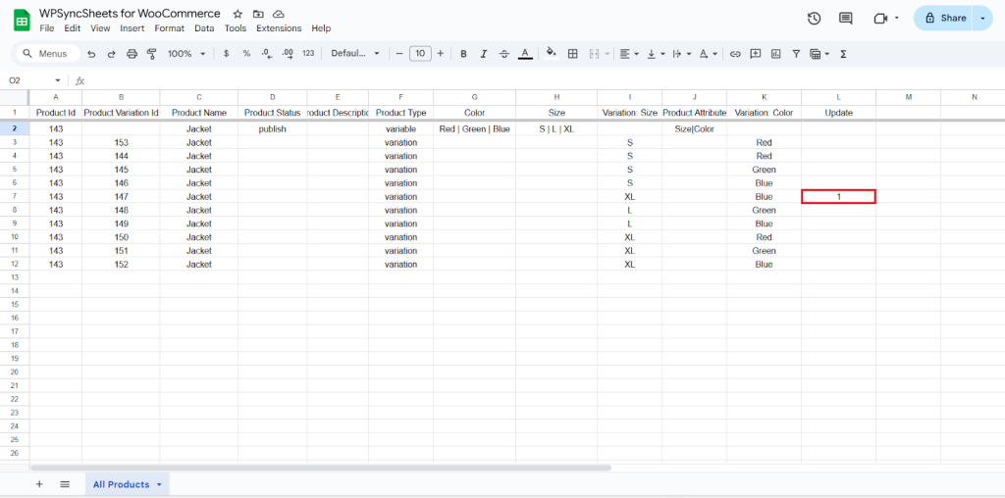Open the text color picker

pyautogui.click(x=525, y=54)
